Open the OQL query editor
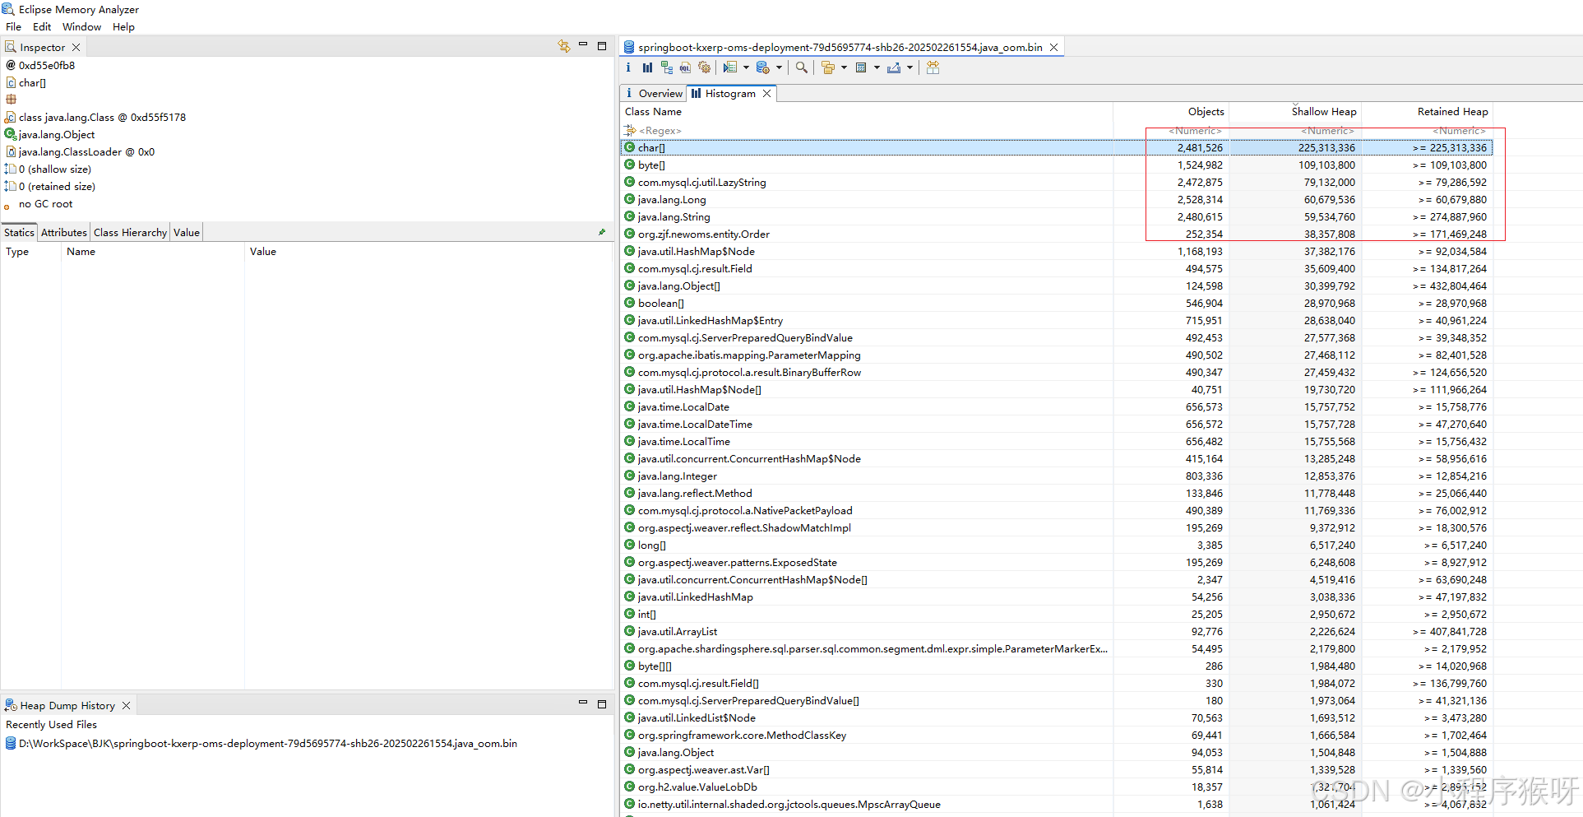This screenshot has height=817, width=1583. 685,67
